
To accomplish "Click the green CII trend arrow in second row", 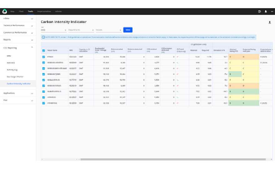I will coord(177,63).
